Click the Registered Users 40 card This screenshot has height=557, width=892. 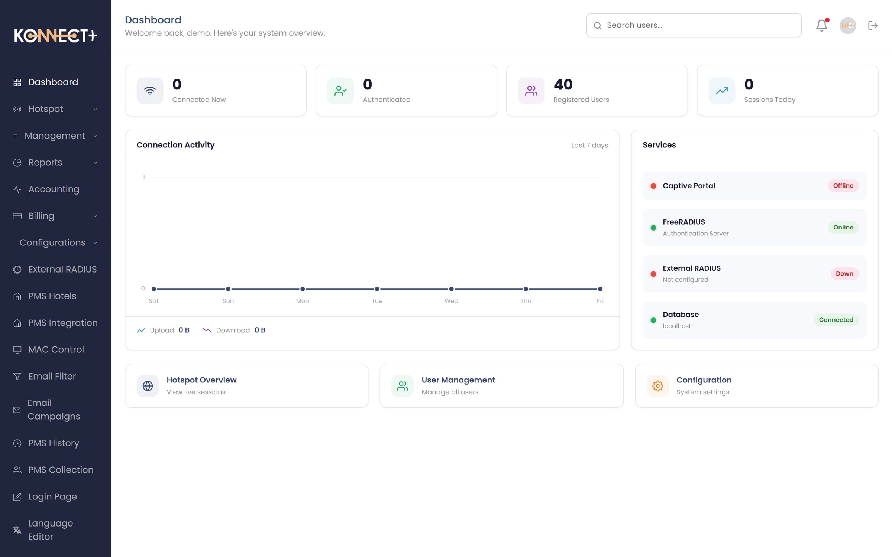[x=597, y=91]
